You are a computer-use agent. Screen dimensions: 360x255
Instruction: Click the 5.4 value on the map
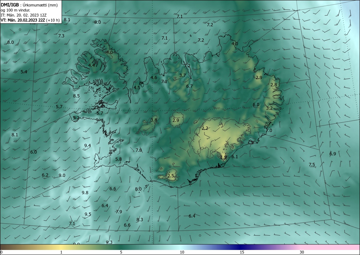coord(24,72)
